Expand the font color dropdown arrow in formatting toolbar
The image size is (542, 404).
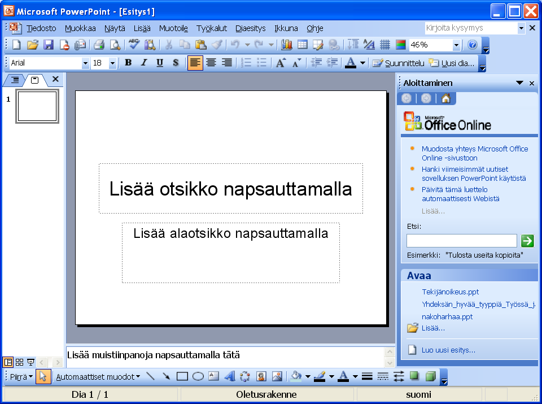(x=362, y=63)
